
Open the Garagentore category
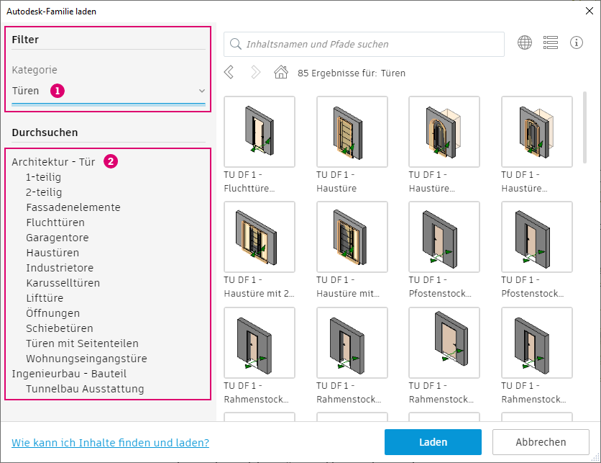57,238
